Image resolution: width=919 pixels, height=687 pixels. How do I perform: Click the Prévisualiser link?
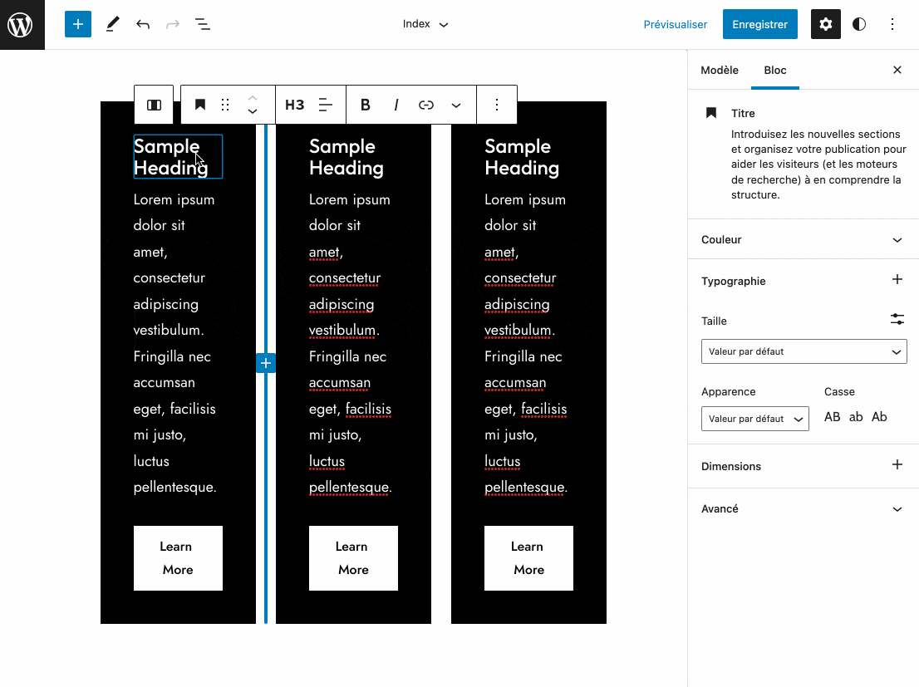675,24
